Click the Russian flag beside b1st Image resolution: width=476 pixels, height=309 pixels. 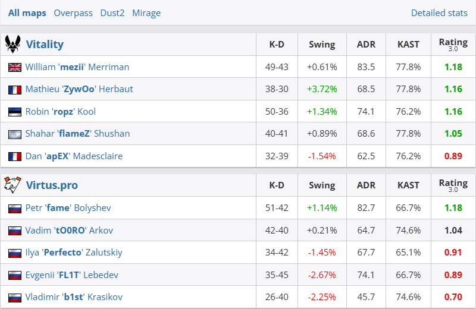pyautogui.click(x=15, y=297)
